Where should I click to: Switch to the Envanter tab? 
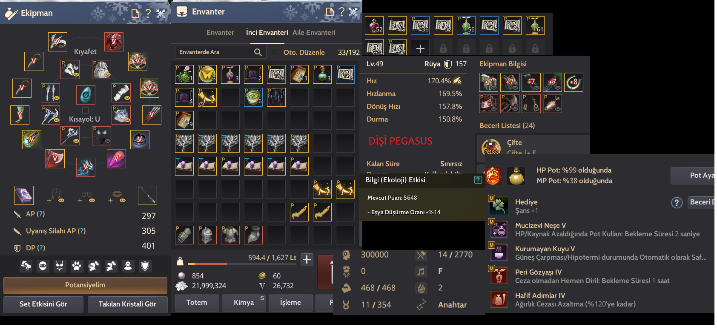(x=220, y=32)
